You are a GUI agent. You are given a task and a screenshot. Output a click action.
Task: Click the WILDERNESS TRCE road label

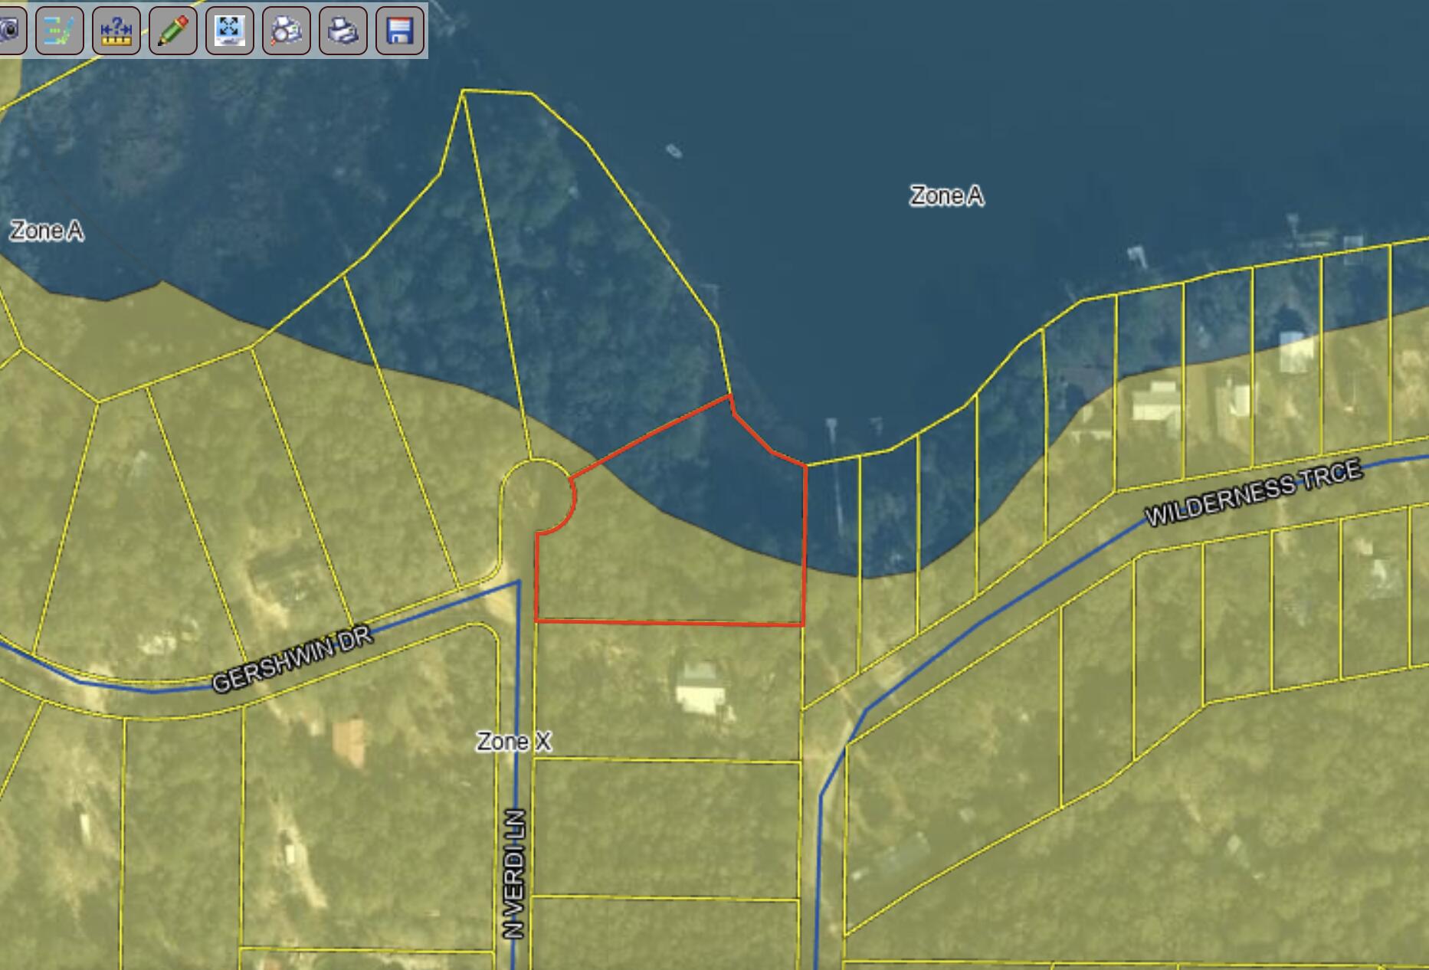tap(1254, 492)
